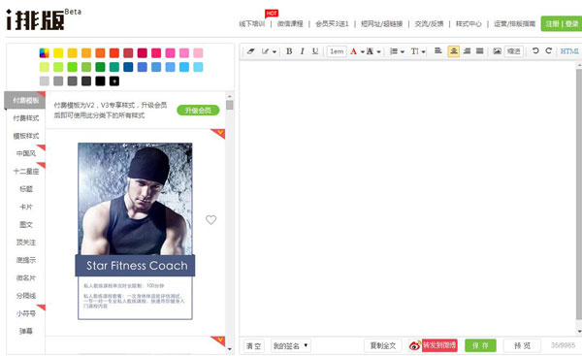Apply the text background color A
Viewport: 582px width, 356px height.
pyautogui.click(x=371, y=51)
